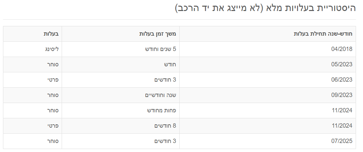363x152 pixels.
Task: Click the 5 שנים וחודש duration cell
Action: coord(160,49)
